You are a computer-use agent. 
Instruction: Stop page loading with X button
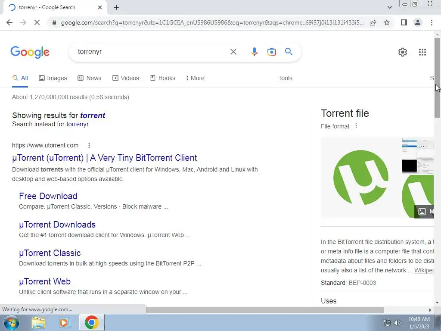[37, 22]
